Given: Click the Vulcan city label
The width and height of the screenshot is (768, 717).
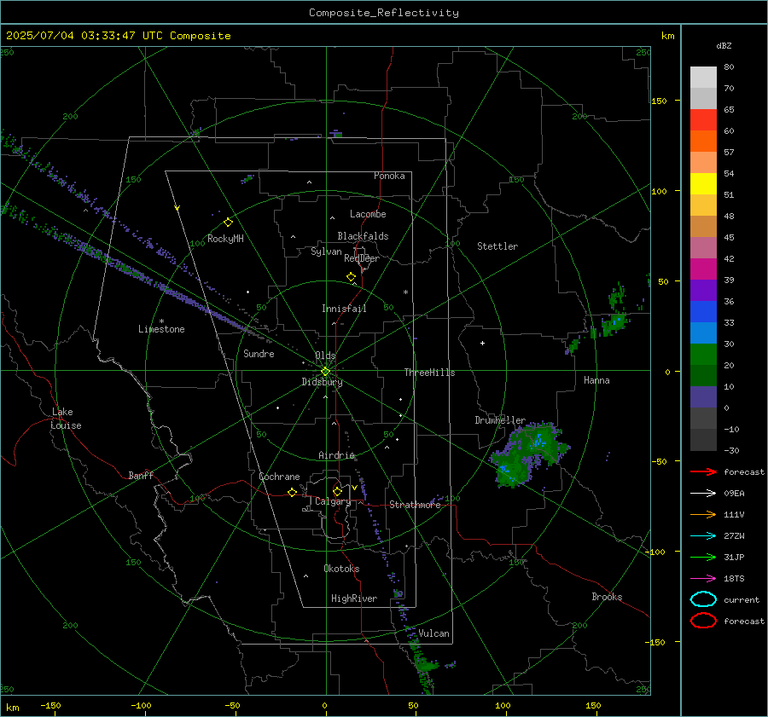Looking at the screenshot, I should (433, 633).
